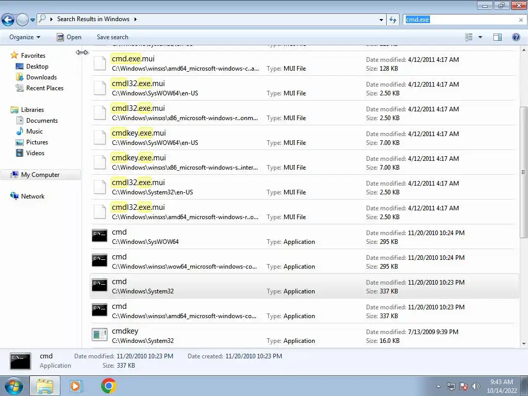The width and height of the screenshot is (528, 396).
Task: Select Network in navigation pane
Action: [x=32, y=196]
